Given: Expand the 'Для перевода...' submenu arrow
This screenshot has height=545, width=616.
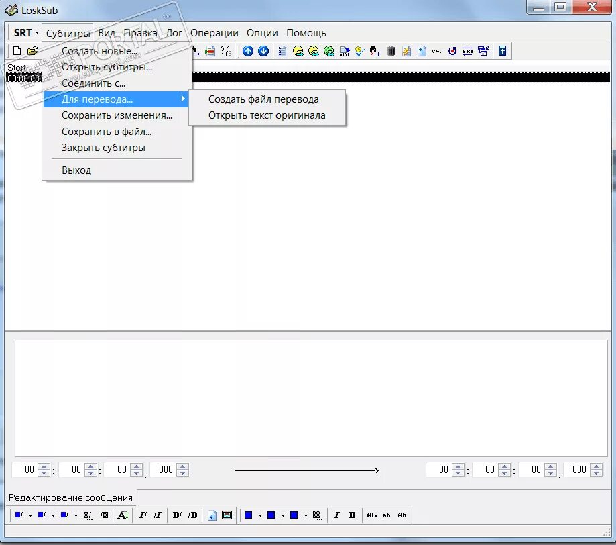Looking at the screenshot, I should (x=183, y=99).
